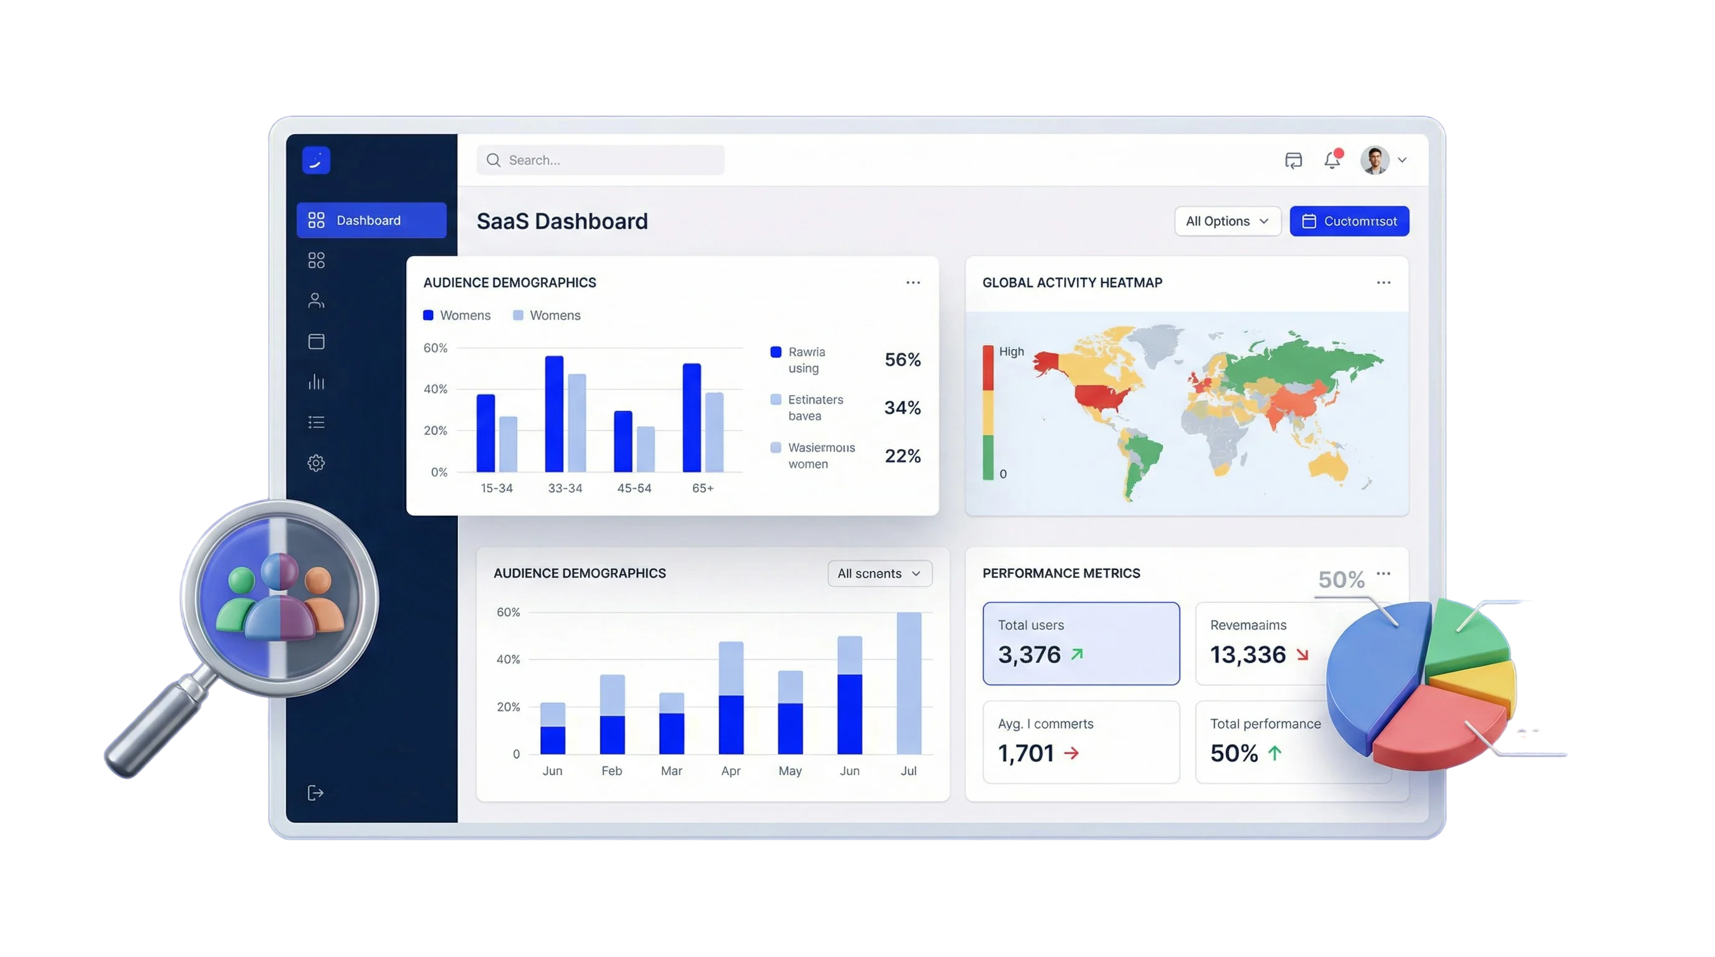Image resolution: width=1715 pixels, height=957 pixels.
Task: Expand the chevron next to profile avatar
Action: click(x=1402, y=160)
